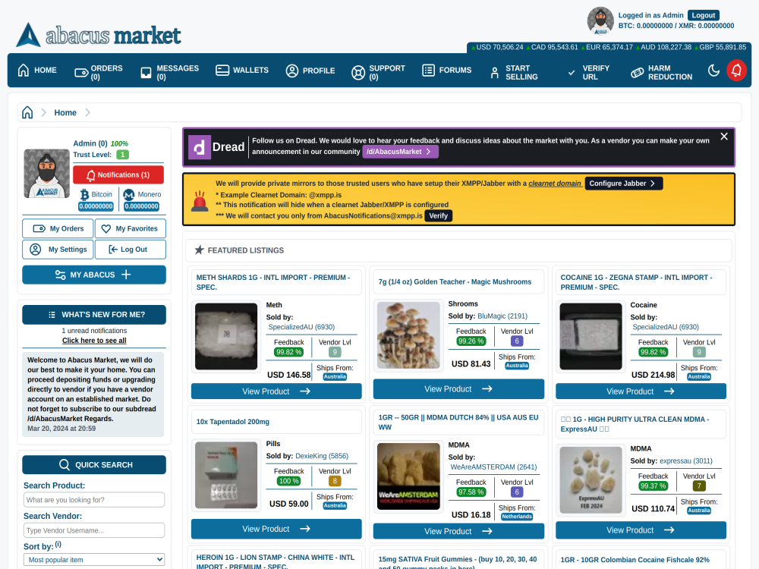Click the red notification bell in the navbar

point(736,71)
